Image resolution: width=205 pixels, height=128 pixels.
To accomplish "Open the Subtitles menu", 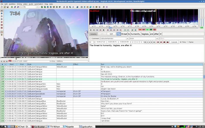I will [12, 4].
